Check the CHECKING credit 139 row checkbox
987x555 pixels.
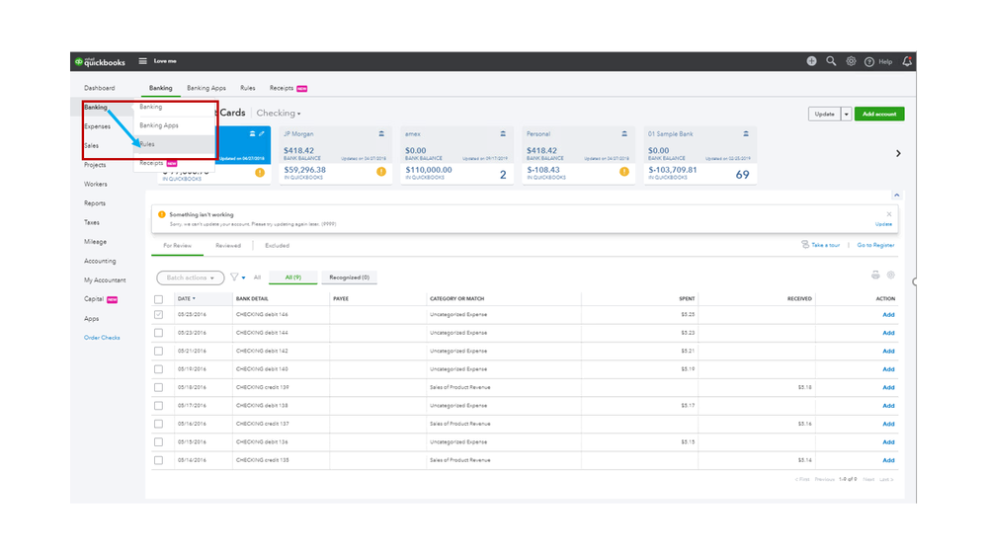coord(159,388)
